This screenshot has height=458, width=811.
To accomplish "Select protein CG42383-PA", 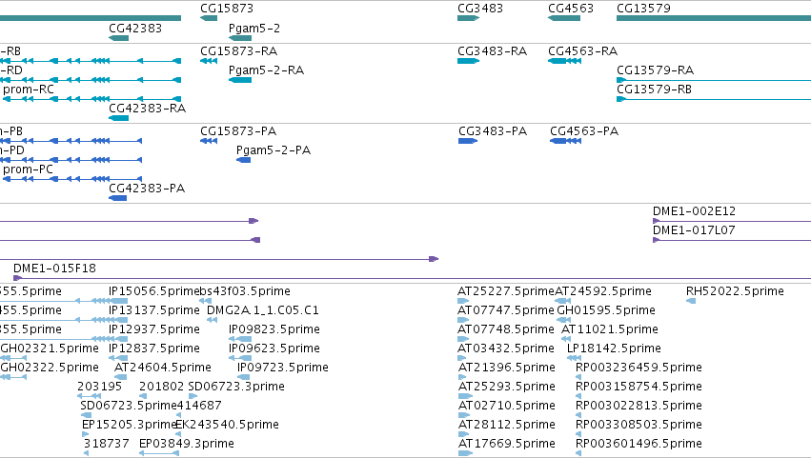I will [x=147, y=189].
